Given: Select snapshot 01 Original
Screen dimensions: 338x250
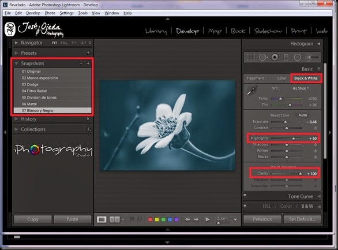Looking at the screenshot, I should point(52,72).
